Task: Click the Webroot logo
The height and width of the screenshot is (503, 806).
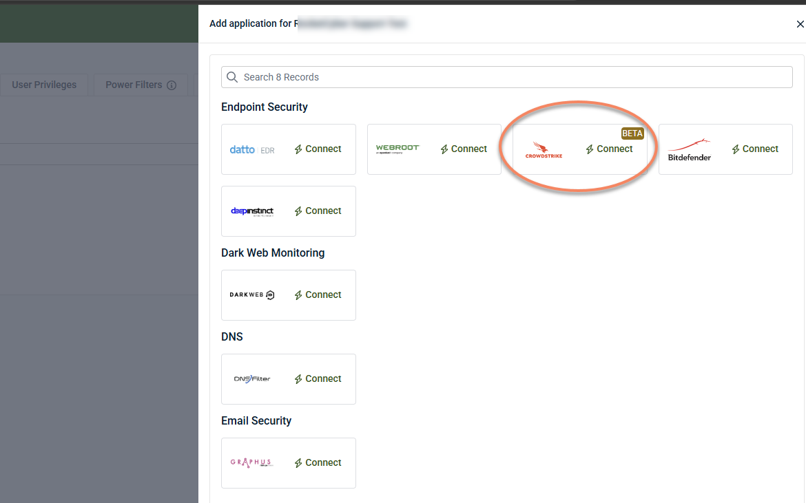Action: (397, 149)
